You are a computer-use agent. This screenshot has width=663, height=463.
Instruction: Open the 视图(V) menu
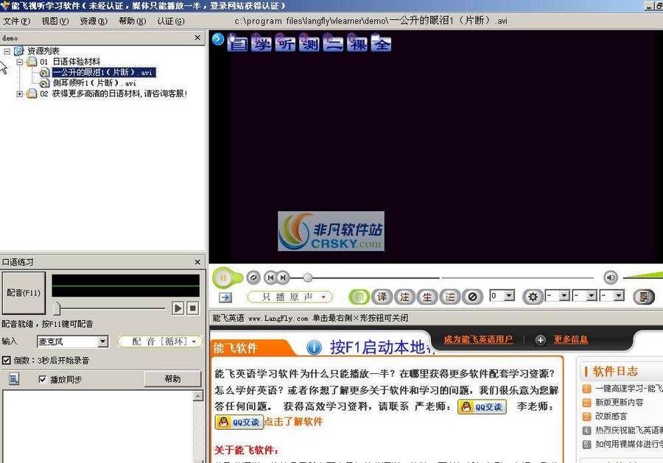click(55, 21)
